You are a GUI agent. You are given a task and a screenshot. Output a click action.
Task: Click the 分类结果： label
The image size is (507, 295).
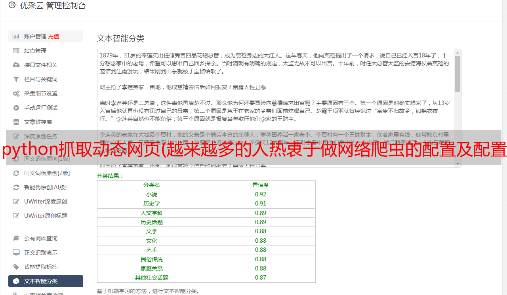coord(111,176)
